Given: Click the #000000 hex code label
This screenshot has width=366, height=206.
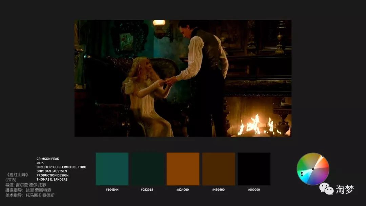Looking at the screenshot, I should tap(254, 190).
